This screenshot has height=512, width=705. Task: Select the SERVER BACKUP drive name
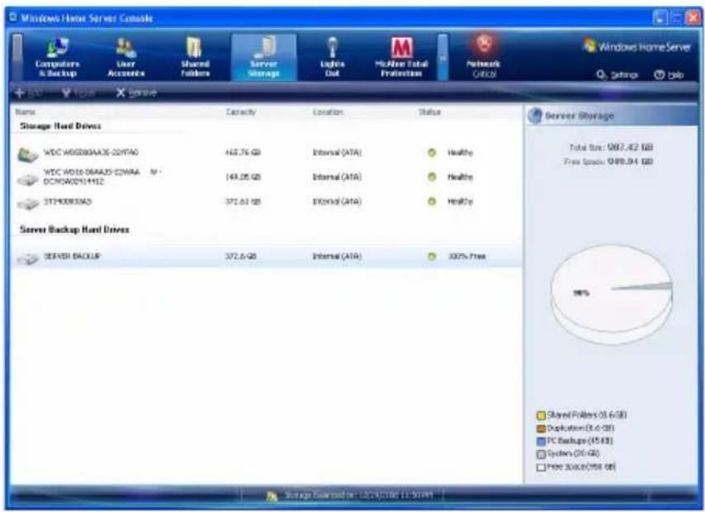point(72,256)
